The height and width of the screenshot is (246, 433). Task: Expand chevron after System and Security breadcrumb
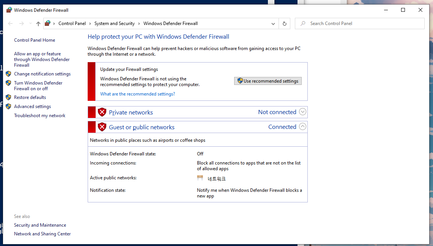139,24
